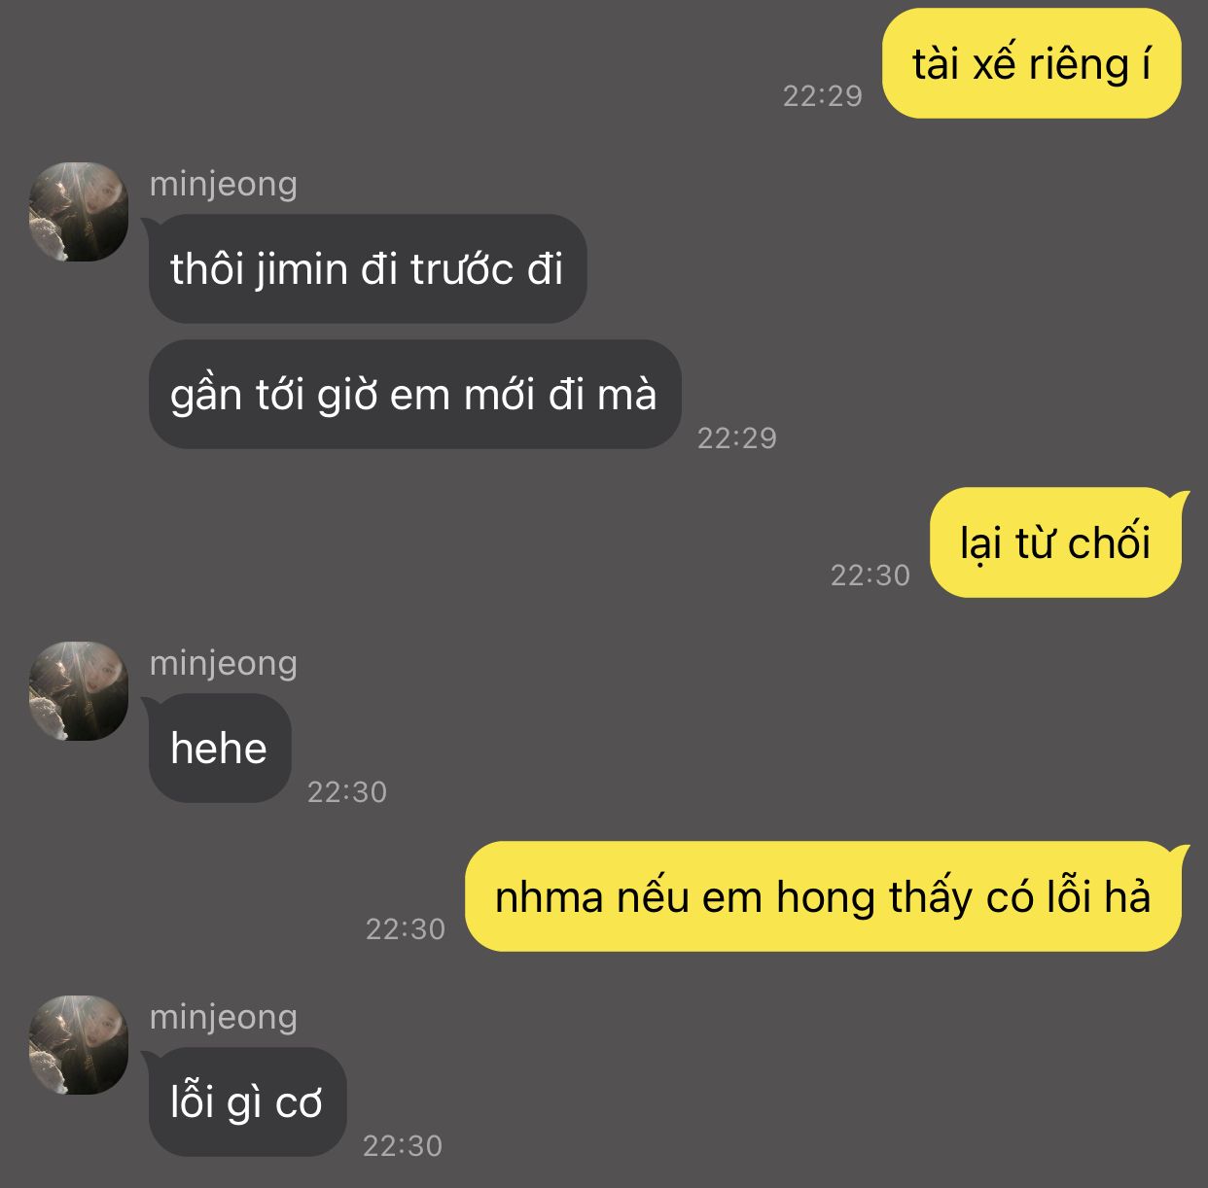
Task: Tap the 'hehe' message bubble
Action: 219,748
